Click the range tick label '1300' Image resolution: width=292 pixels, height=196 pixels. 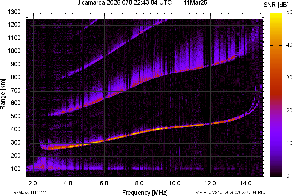tap(14, 12)
